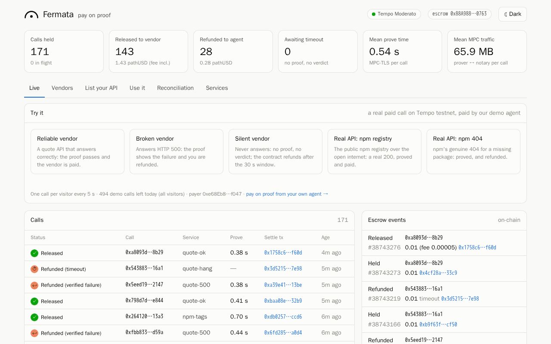The width and height of the screenshot is (551, 344).
Task: Switch to the Services tab
Action: (217, 88)
